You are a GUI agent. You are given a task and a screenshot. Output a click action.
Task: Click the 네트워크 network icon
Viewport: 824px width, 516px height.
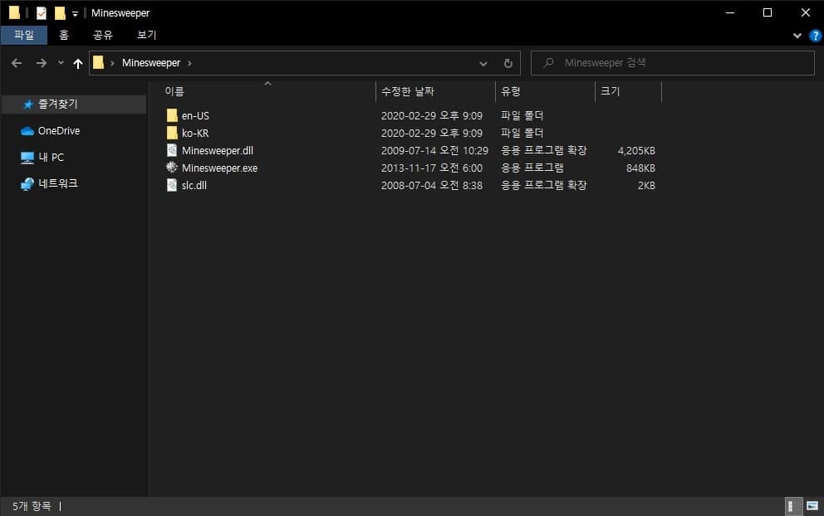(x=27, y=183)
